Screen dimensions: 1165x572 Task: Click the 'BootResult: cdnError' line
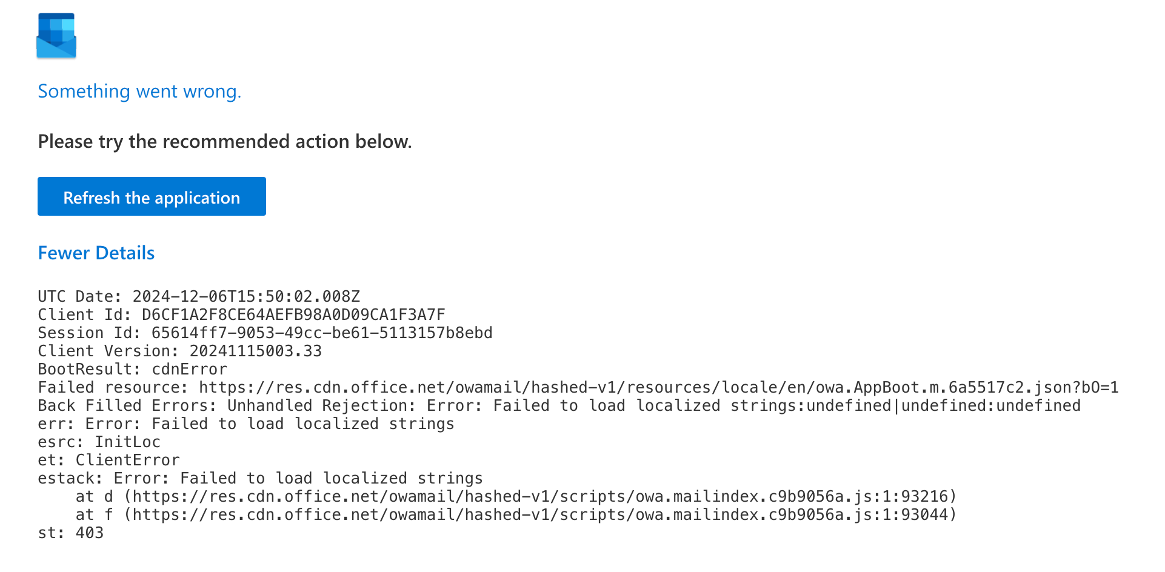click(x=132, y=369)
